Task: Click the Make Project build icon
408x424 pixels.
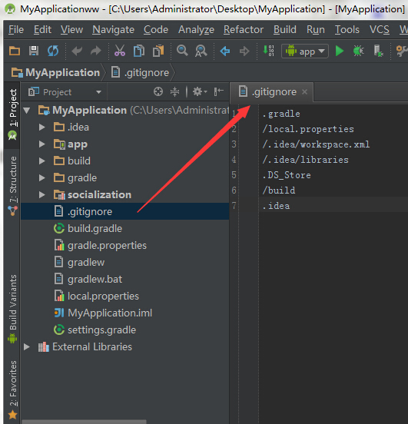Action: coord(268,51)
